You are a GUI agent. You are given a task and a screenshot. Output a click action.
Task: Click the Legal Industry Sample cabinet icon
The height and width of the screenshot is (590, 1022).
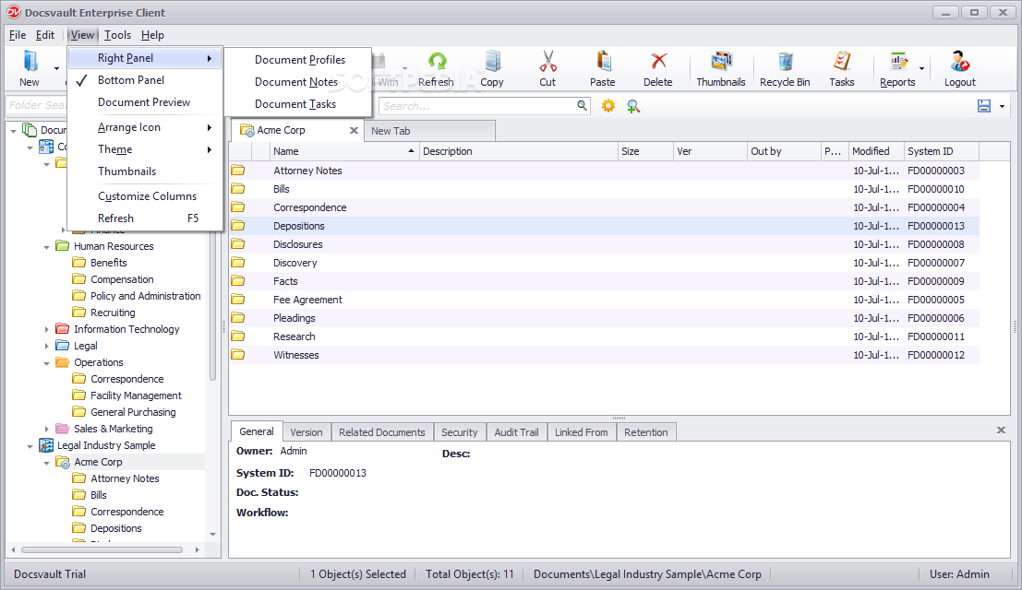[46, 445]
